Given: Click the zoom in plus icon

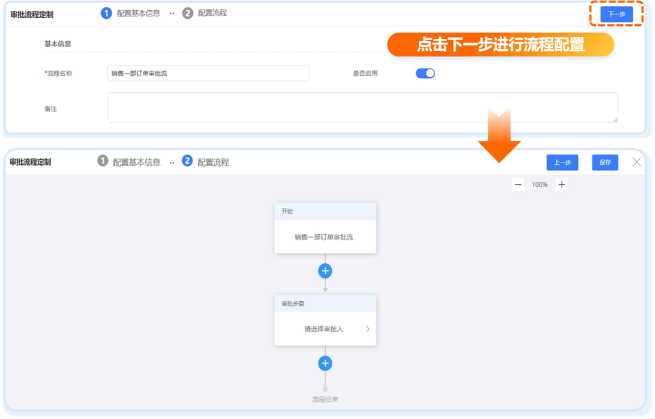Looking at the screenshot, I should 561,184.
